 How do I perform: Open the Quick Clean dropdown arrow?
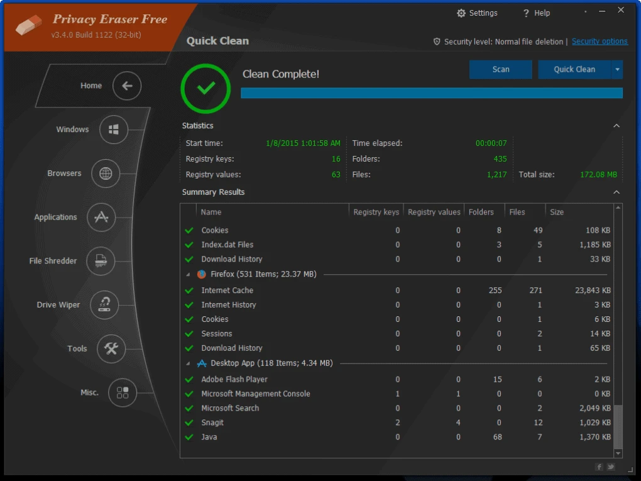click(617, 70)
